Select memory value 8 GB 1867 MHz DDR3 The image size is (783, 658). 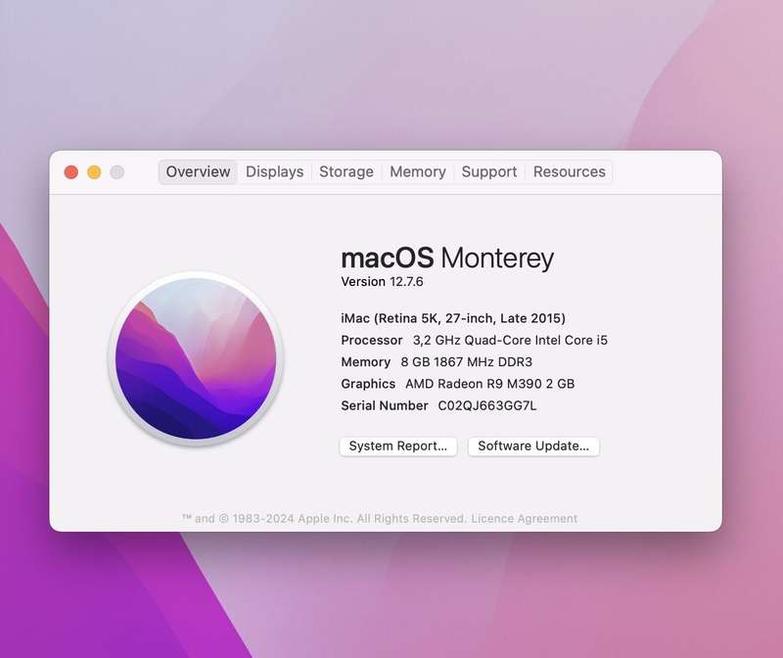pyautogui.click(x=467, y=361)
